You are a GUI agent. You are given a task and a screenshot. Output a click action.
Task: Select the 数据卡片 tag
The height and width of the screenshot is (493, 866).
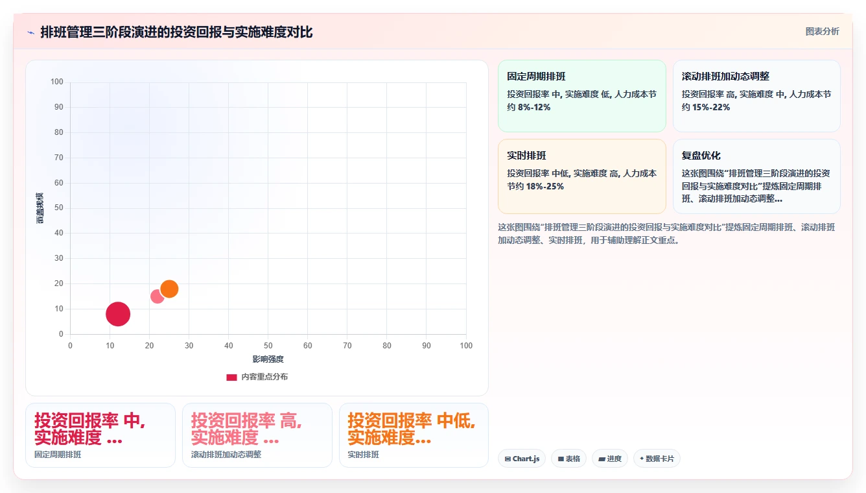[x=657, y=459]
